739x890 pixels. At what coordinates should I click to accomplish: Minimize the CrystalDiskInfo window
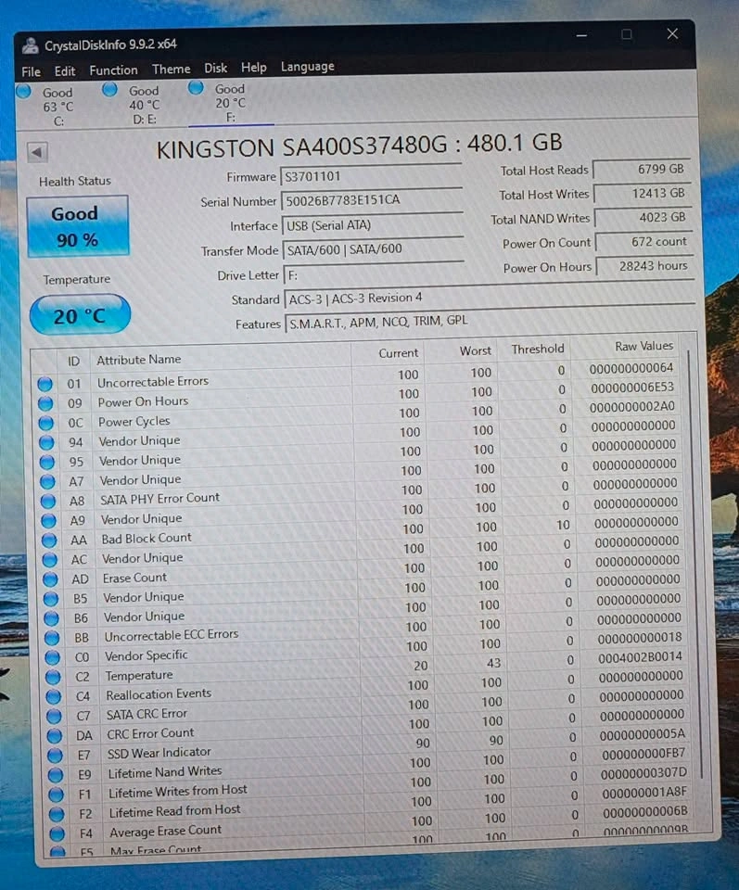pyautogui.click(x=581, y=36)
